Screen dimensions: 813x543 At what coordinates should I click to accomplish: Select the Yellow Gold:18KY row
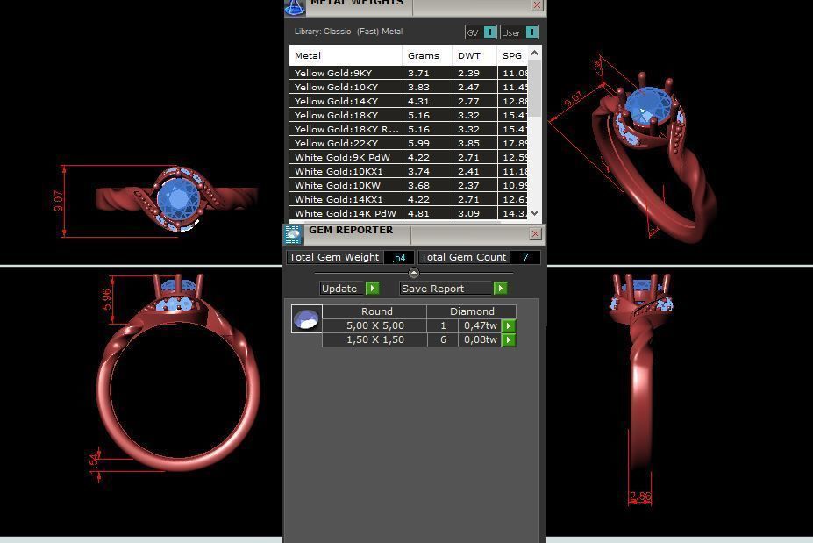click(x=408, y=115)
